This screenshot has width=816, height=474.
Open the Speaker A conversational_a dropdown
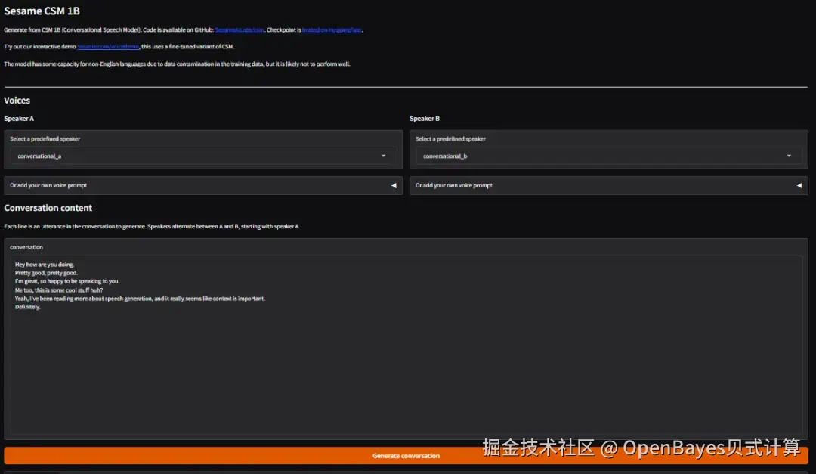(x=203, y=156)
